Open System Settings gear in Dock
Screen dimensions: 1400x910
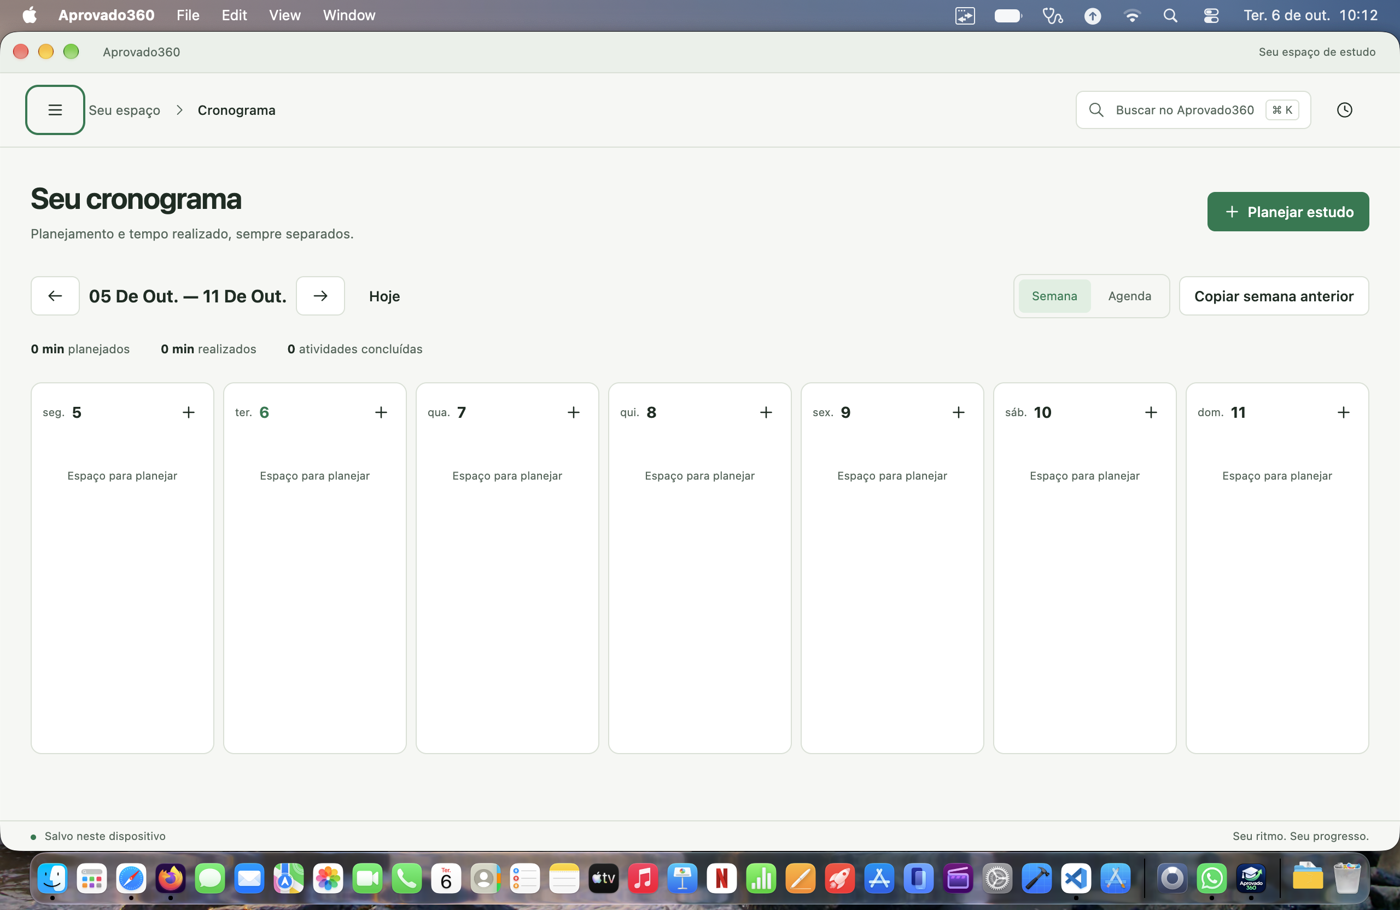(x=997, y=878)
